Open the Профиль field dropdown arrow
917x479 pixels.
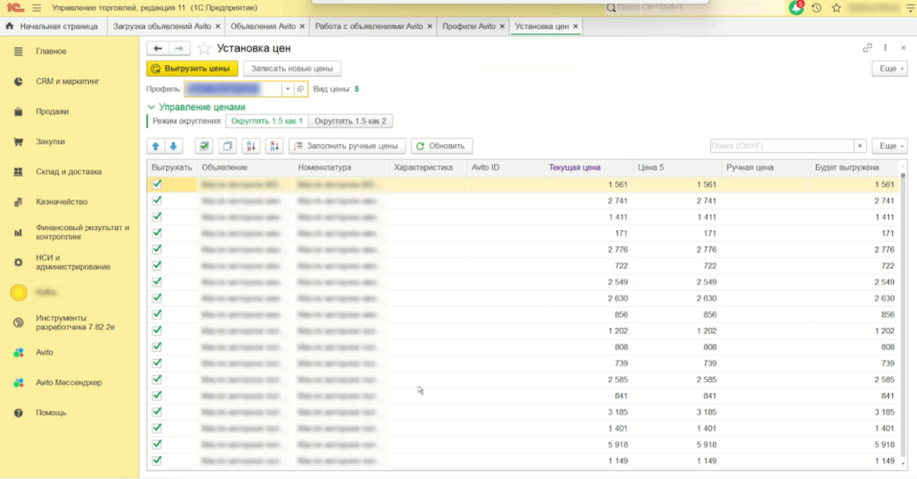pos(287,89)
